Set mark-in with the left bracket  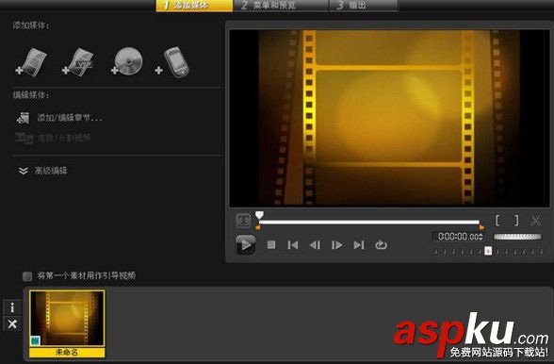click(497, 221)
